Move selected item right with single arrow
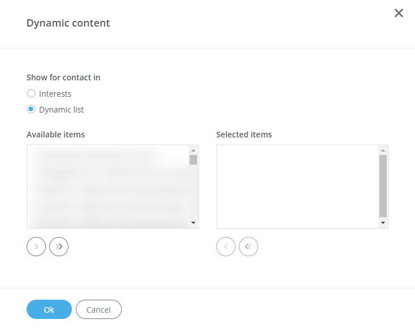415x328 pixels. coord(36,247)
